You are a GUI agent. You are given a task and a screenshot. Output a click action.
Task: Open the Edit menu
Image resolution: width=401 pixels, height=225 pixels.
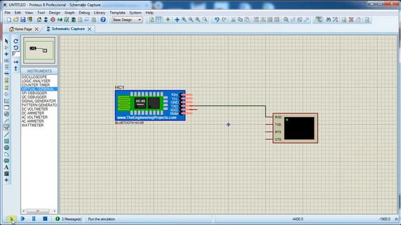tap(18, 12)
